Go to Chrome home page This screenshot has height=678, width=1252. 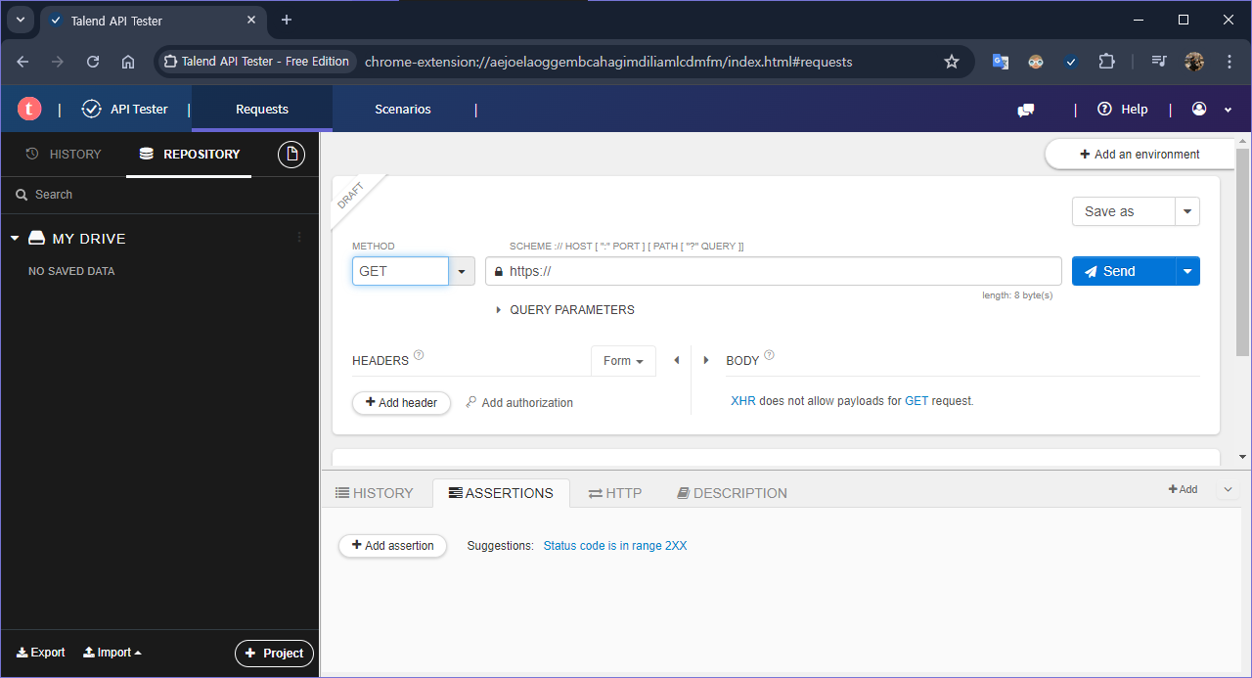(128, 62)
